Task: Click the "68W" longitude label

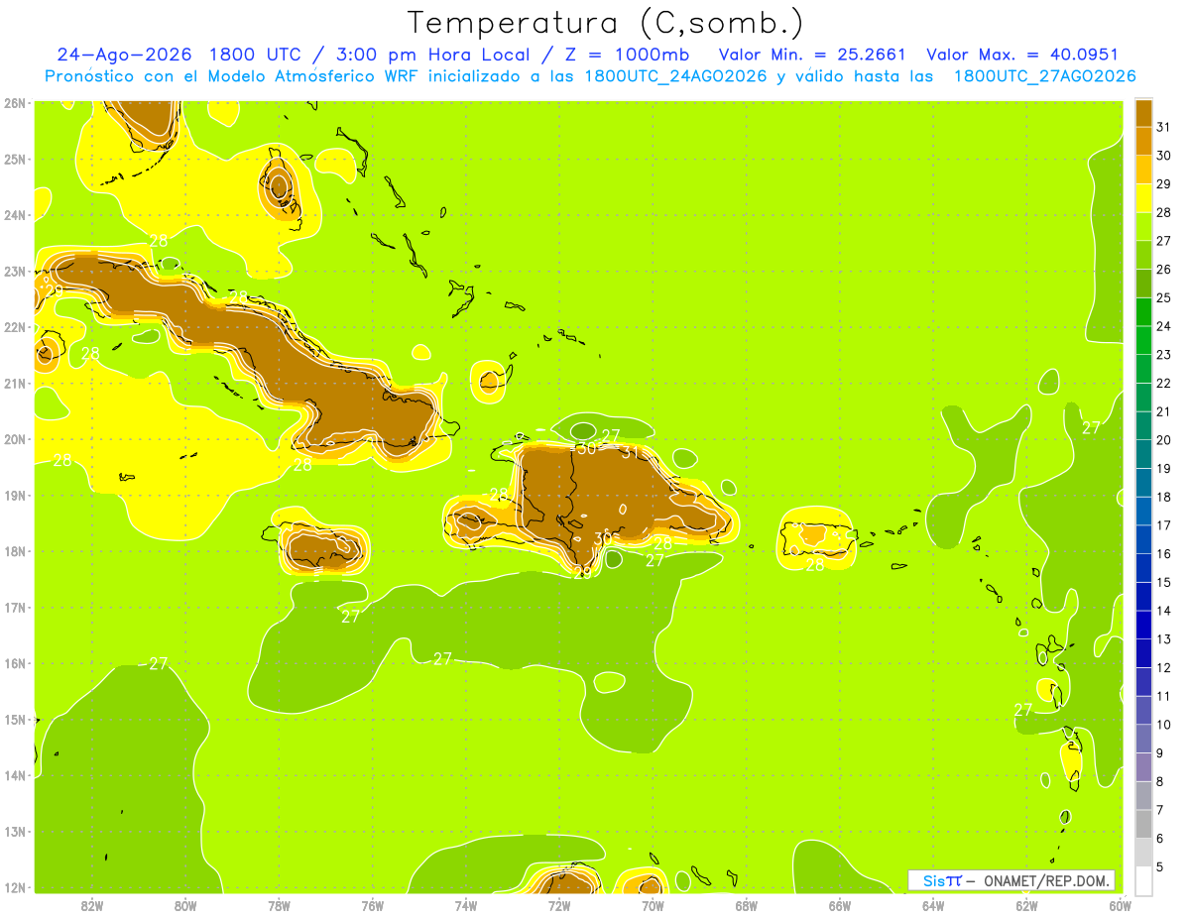Action: (x=747, y=905)
